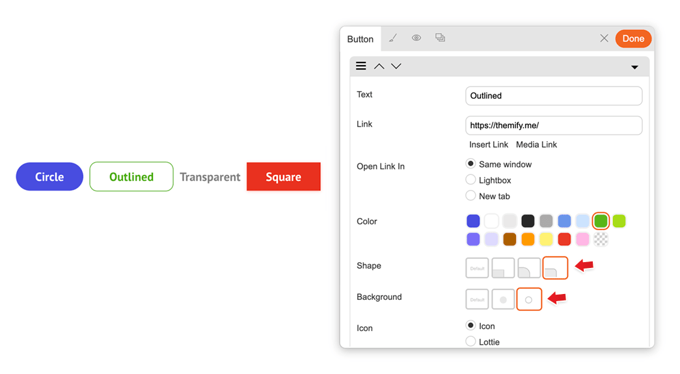This screenshot has height=374, width=680.
Task: Click the Insert Link option
Action: click(x=488, y=145)
